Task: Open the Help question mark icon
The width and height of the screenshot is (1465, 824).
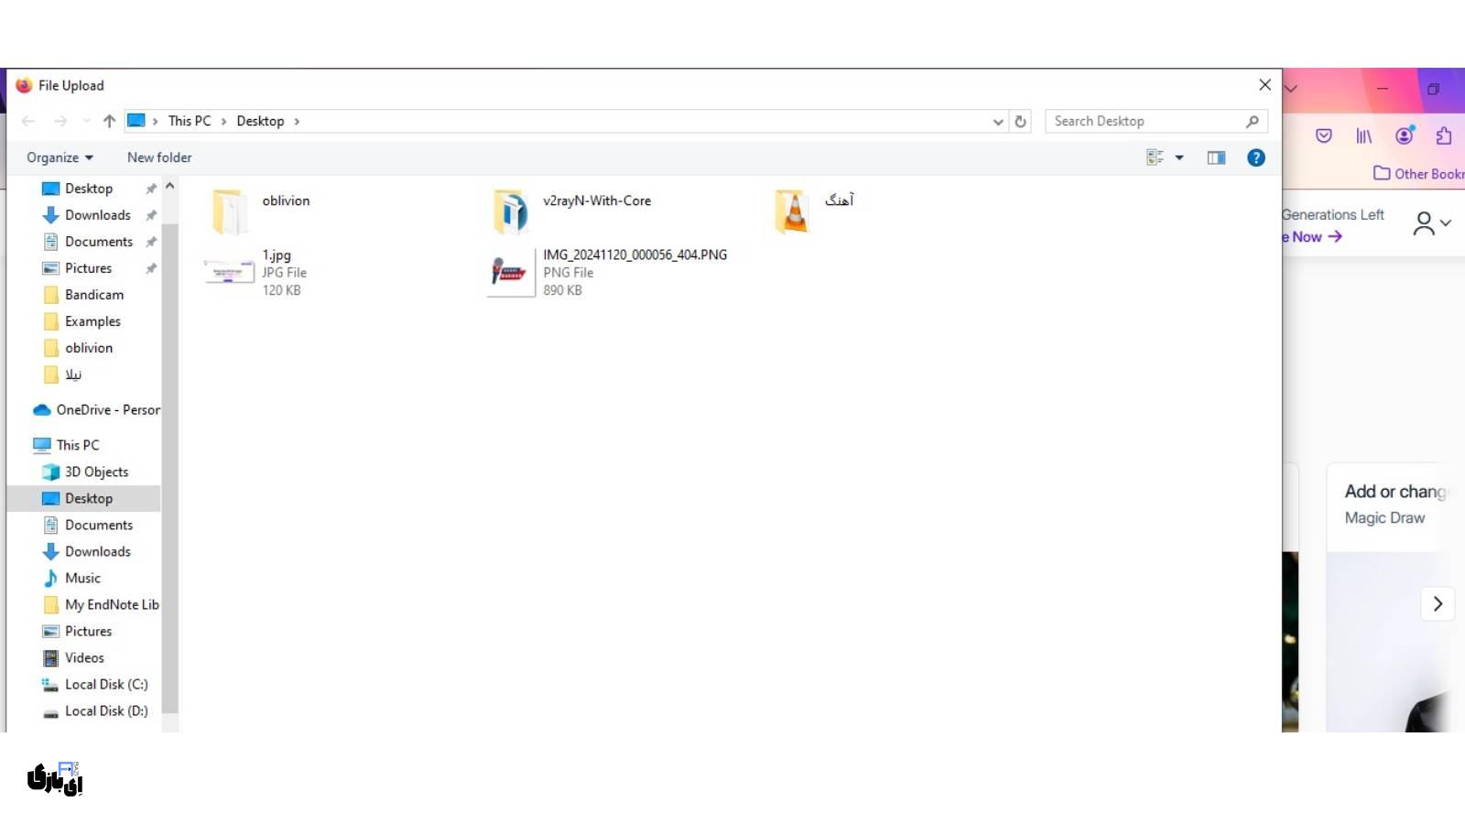Action: point(1256,157)
